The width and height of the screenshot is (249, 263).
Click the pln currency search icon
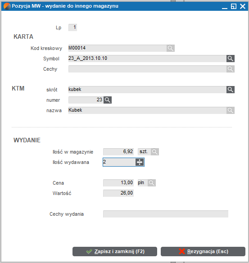pyautogui.click(x=152, y=183)
